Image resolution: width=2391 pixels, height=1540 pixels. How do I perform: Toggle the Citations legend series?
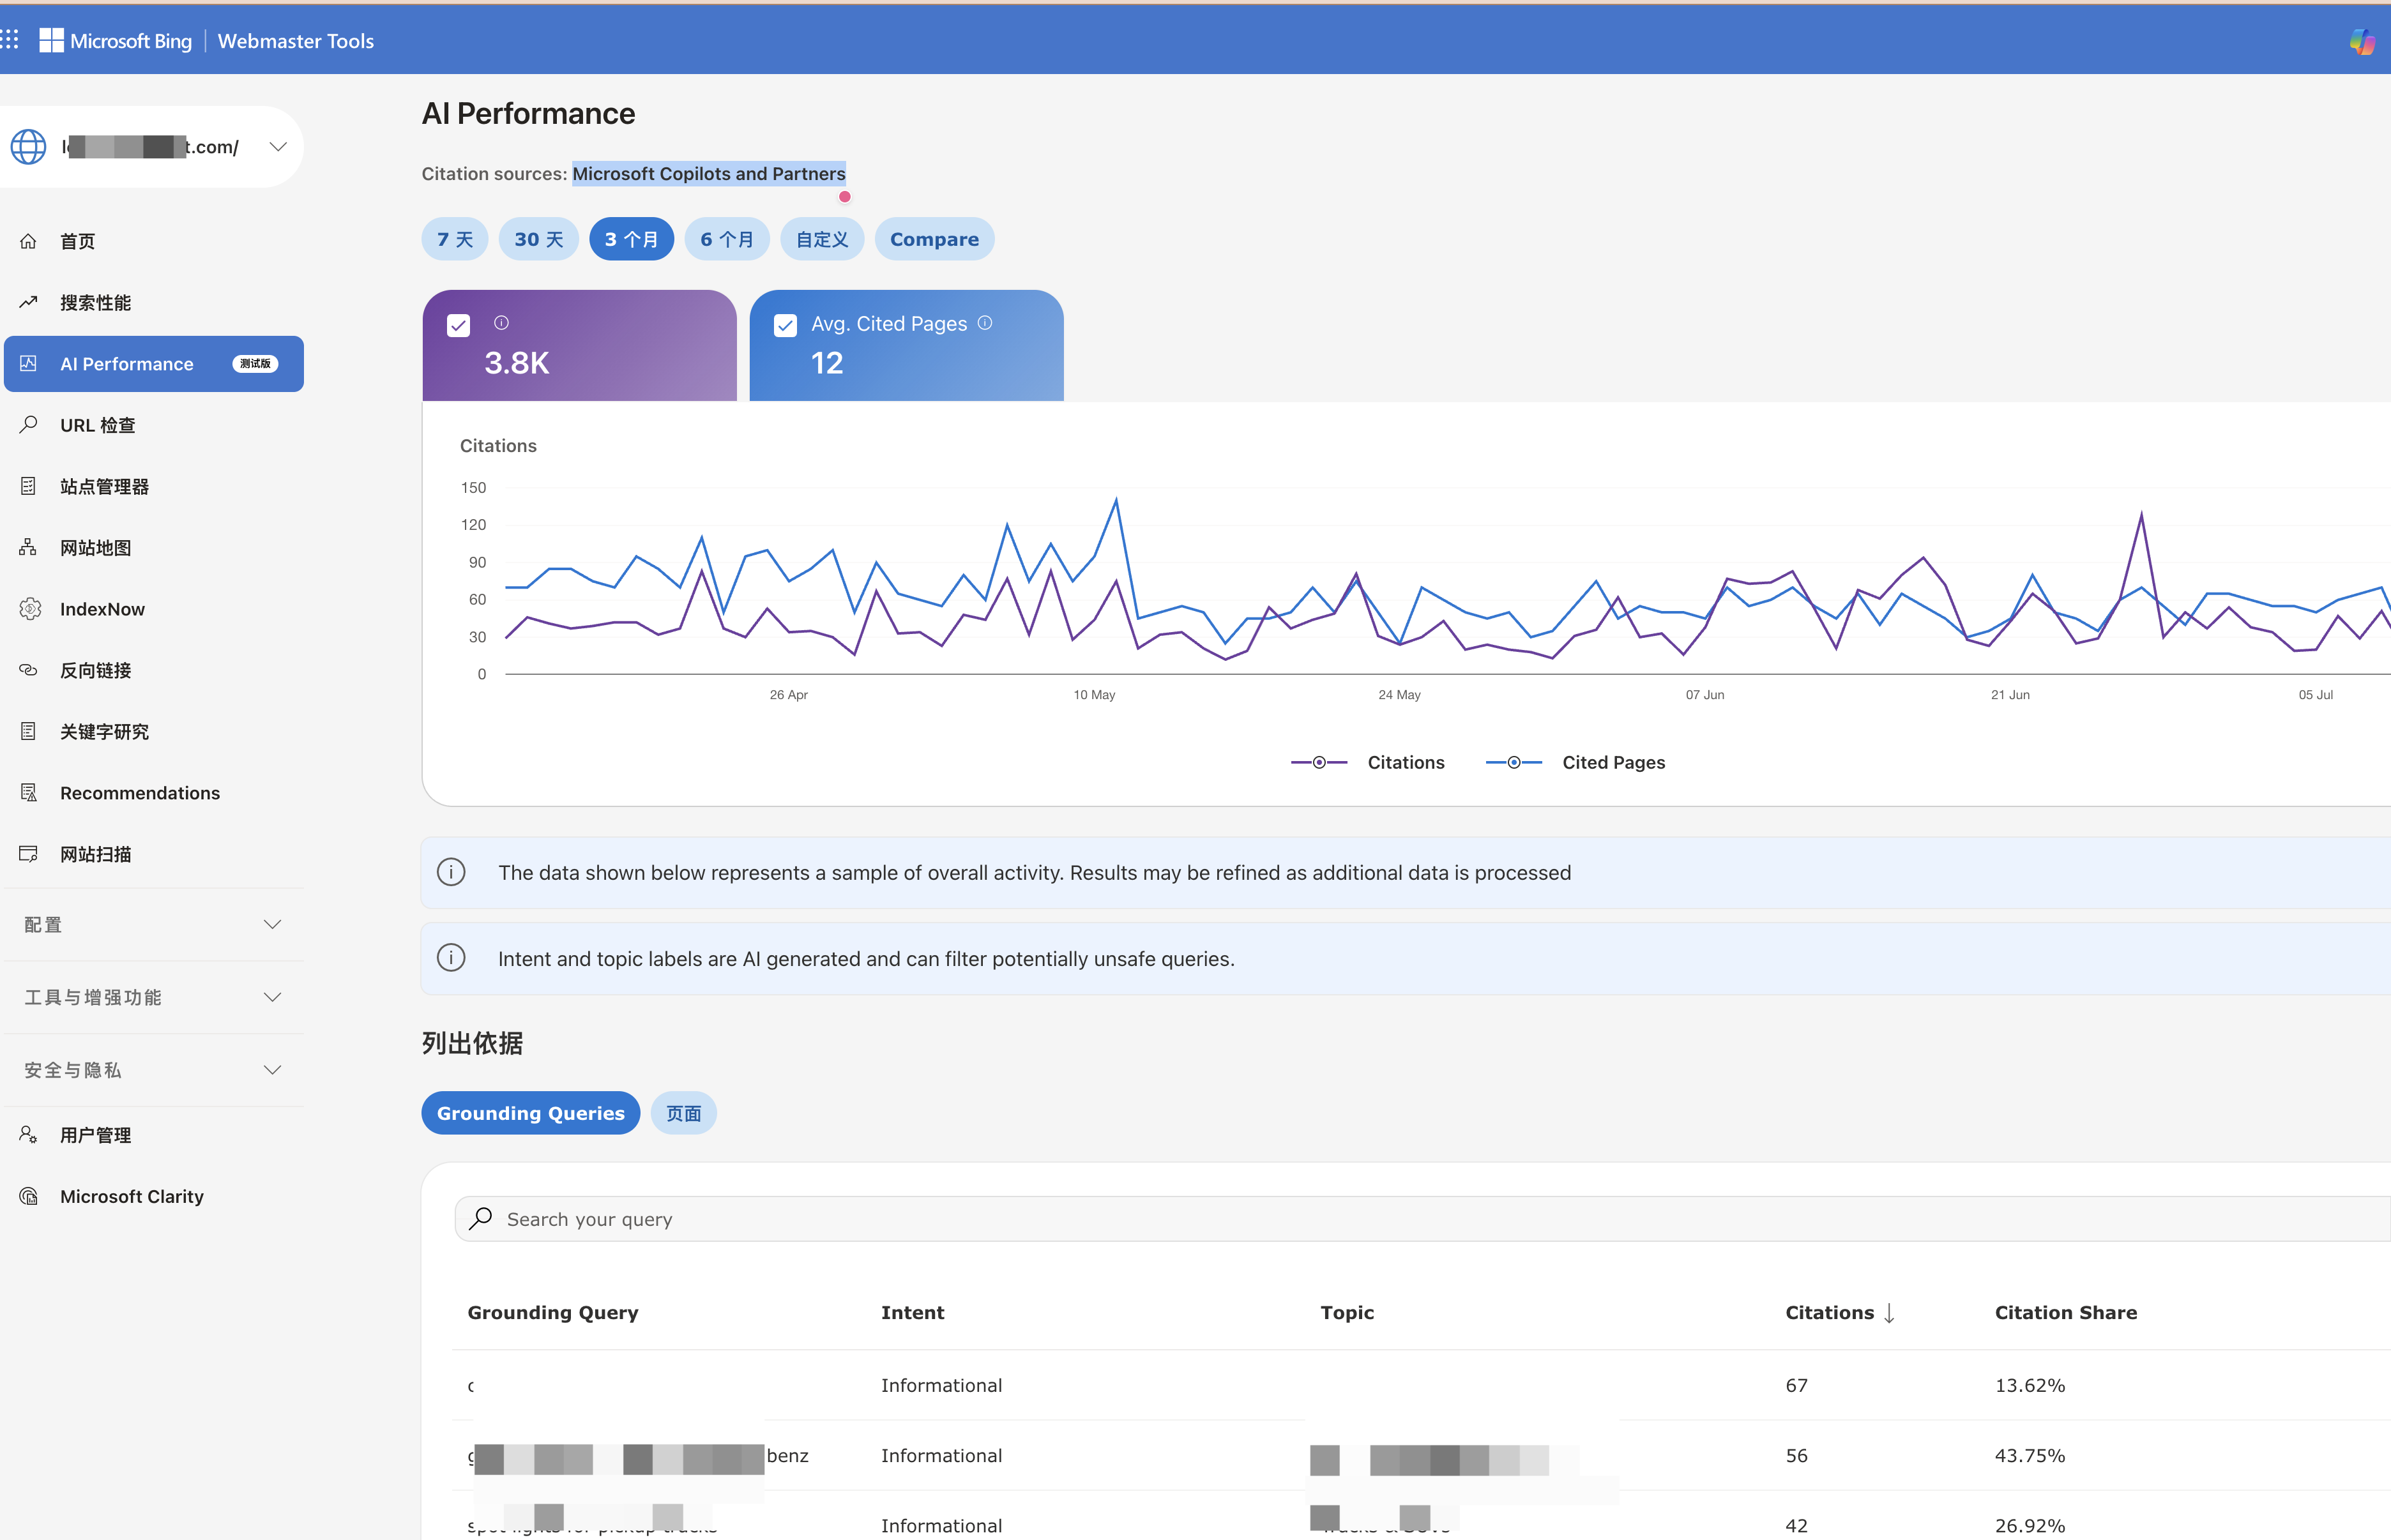click(x=1367, y=762)
